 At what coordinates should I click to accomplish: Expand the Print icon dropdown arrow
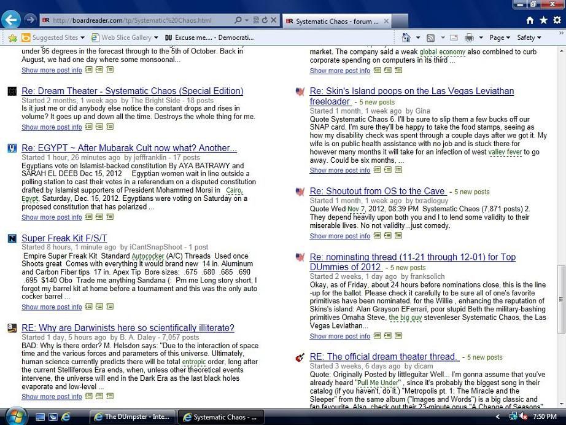tap(481, 37)
